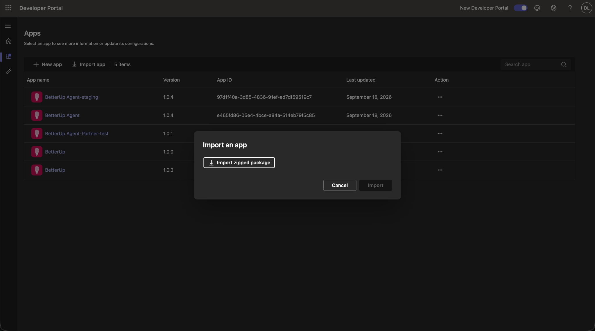Open actions menu for BetterUp Agent
Viewport: 595px width, 331px height.
[440, 115]
